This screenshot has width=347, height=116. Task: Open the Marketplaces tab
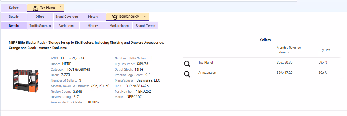119,26
